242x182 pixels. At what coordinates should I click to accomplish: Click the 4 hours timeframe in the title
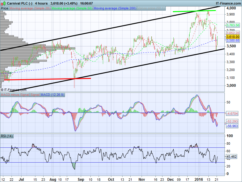tap(41, 3)
